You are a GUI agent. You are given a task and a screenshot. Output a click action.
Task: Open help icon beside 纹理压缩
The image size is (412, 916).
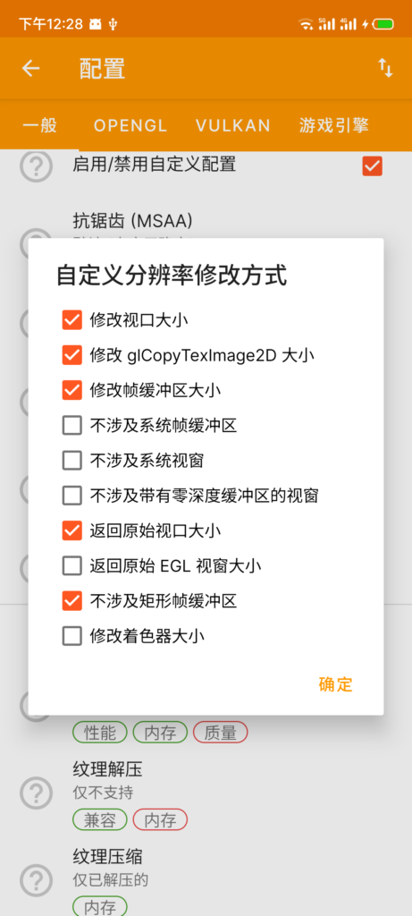[x=36, y=879]
